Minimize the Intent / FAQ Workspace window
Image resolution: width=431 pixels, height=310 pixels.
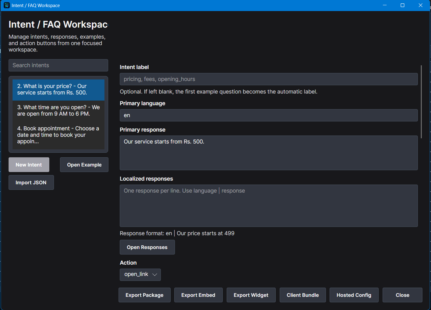[x=385, y=5]
